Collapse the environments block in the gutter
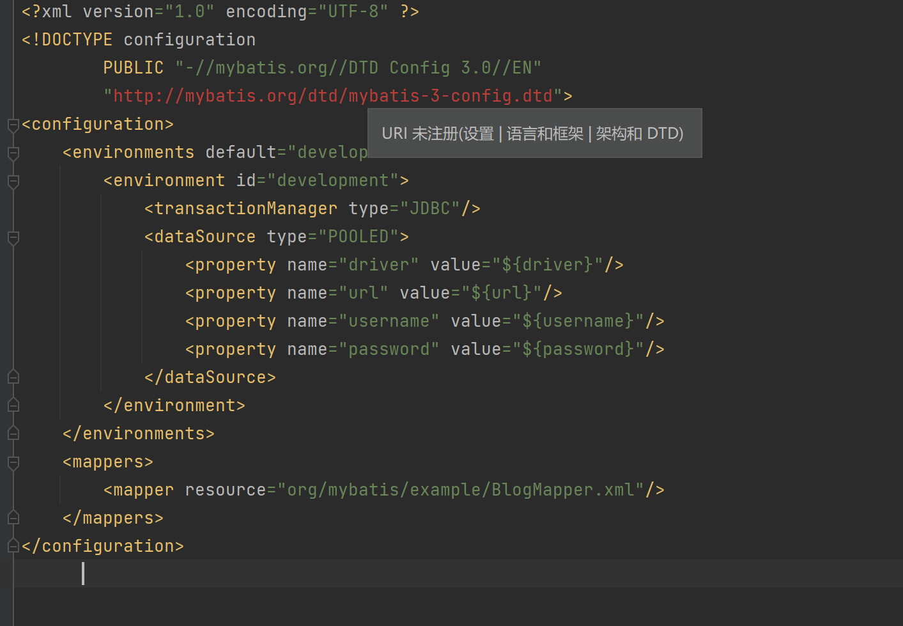 pos(13,153)
